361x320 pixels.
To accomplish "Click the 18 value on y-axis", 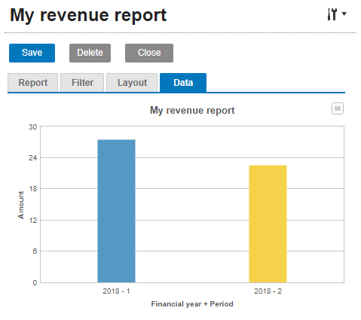I will click(32, 189).
